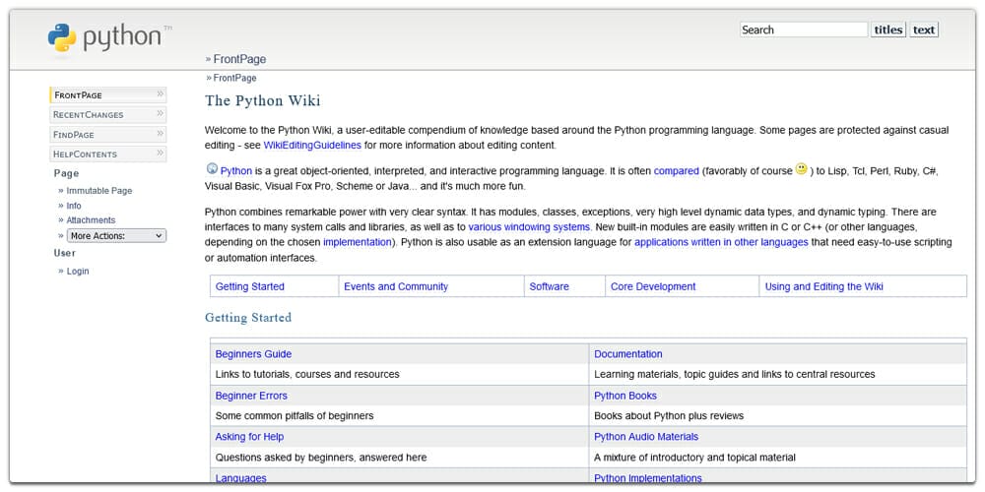Image resolution: width=985 pixels, height=492 pixels.
Task: Click 'A mixture of introductory and topical material'
Action: [694, 458]
